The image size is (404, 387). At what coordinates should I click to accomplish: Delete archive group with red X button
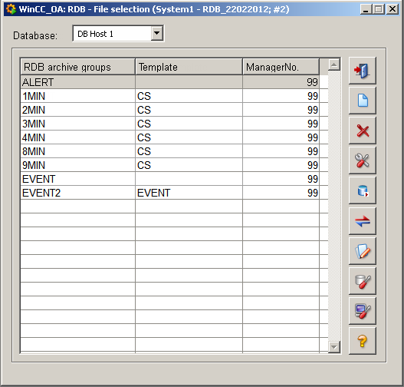coord(363,131)
